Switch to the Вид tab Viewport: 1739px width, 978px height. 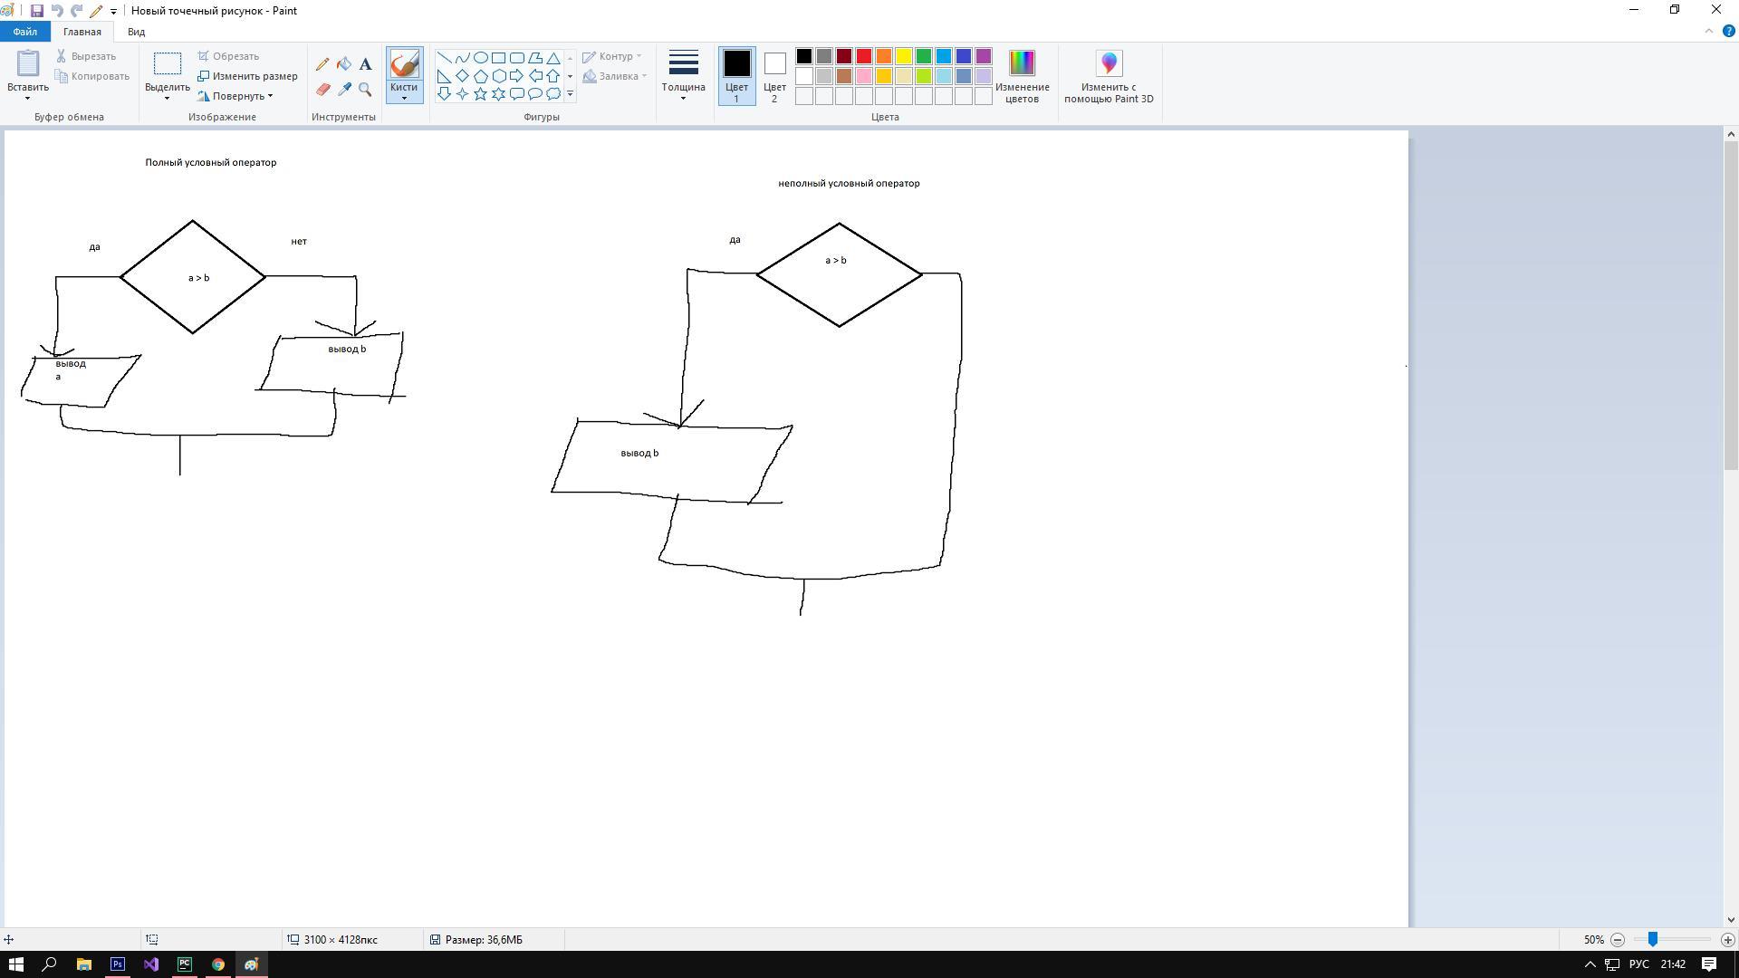[x=136, y=32]
